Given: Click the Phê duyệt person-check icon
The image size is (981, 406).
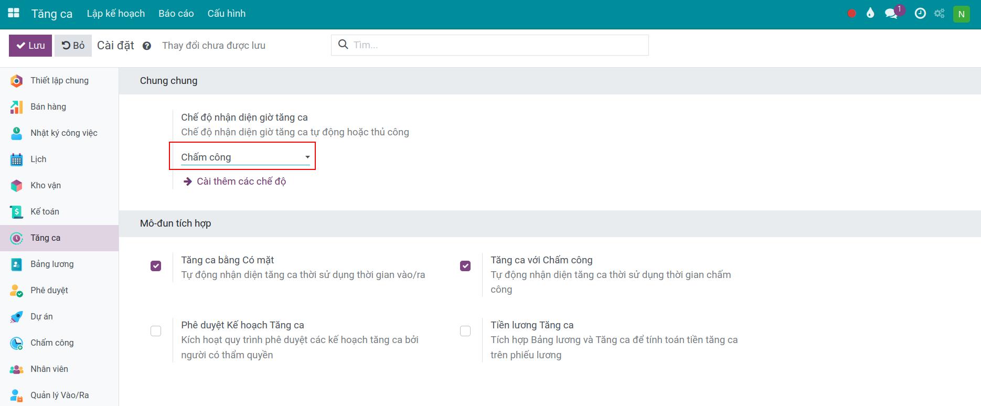Looking at the screenshot, I should coord(17,291).
